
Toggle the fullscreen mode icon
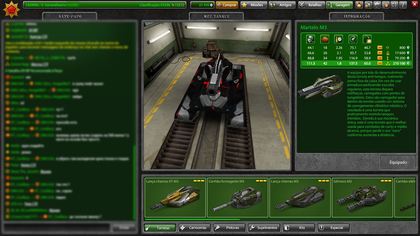click(x=394, y=5)
